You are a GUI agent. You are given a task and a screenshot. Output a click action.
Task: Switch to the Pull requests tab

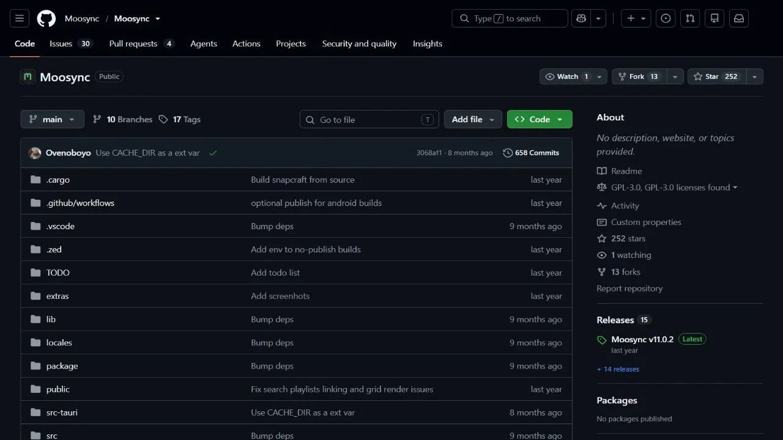click(x=142, y=44)
